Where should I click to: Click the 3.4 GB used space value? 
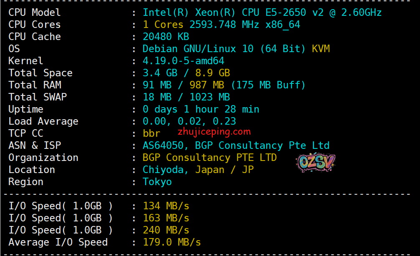(160, 73)
